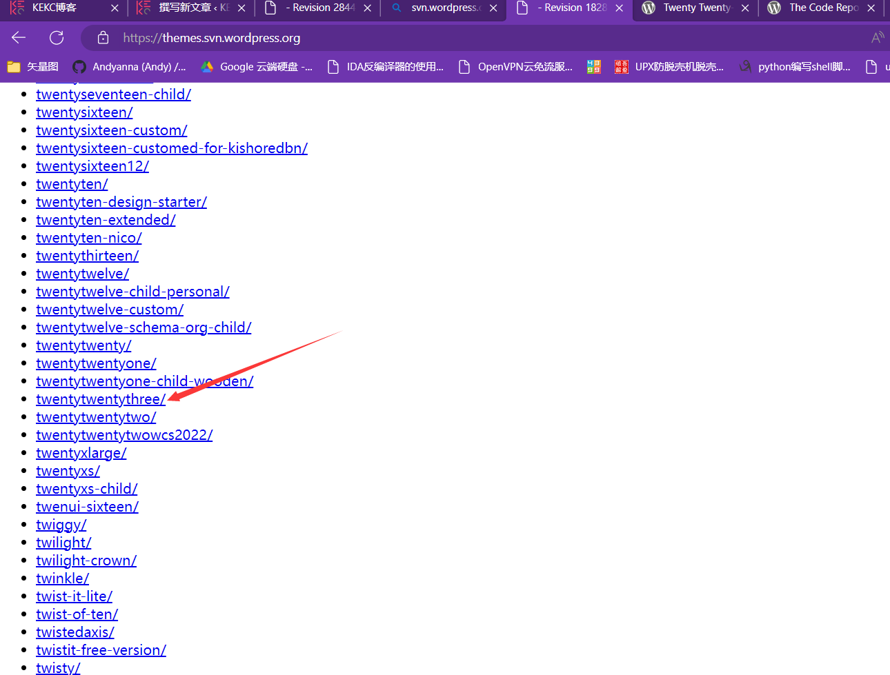Open the Andyanna GitHub bookmark
The height and width of the screenshot is (675, 890).
(130, 67)
